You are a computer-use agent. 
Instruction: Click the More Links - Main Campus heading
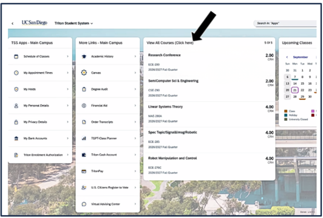[101, 43]
